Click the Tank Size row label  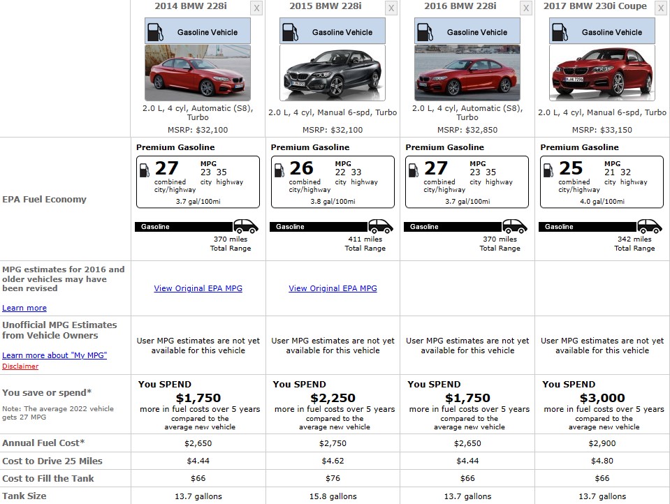[24, 496]
